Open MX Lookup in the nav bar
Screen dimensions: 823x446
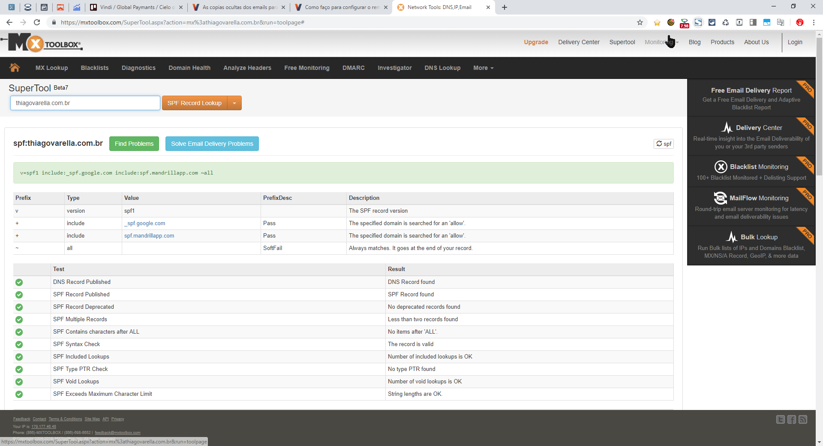[x=51, y=68]
